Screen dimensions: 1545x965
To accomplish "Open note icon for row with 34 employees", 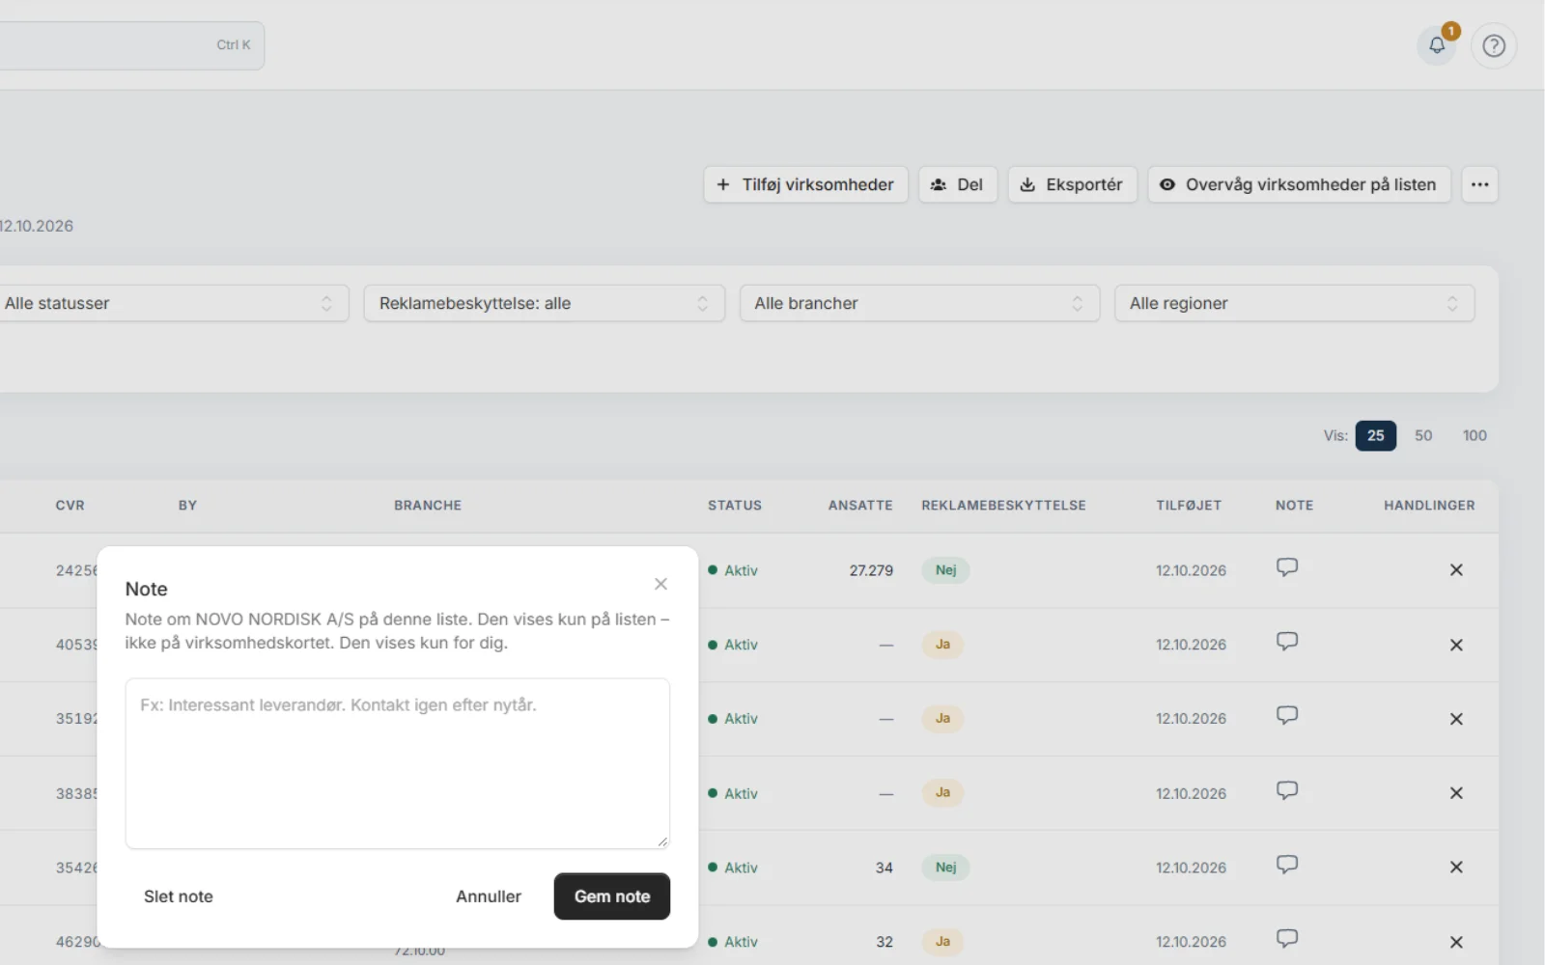I will pyautogui.click(x=1287, y=865).
